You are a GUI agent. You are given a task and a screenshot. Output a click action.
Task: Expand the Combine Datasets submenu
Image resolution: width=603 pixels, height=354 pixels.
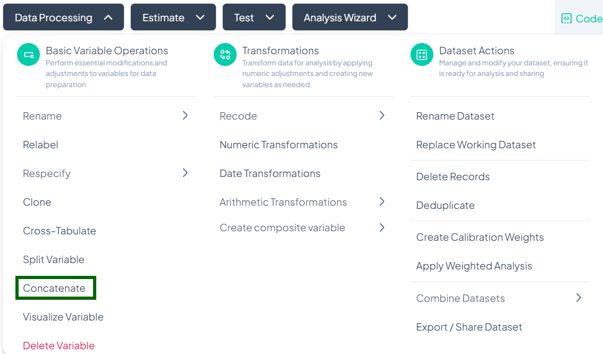pos(579,298)
